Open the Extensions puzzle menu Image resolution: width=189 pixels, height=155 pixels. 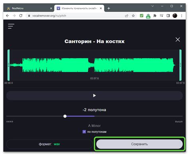coord(155,16)
